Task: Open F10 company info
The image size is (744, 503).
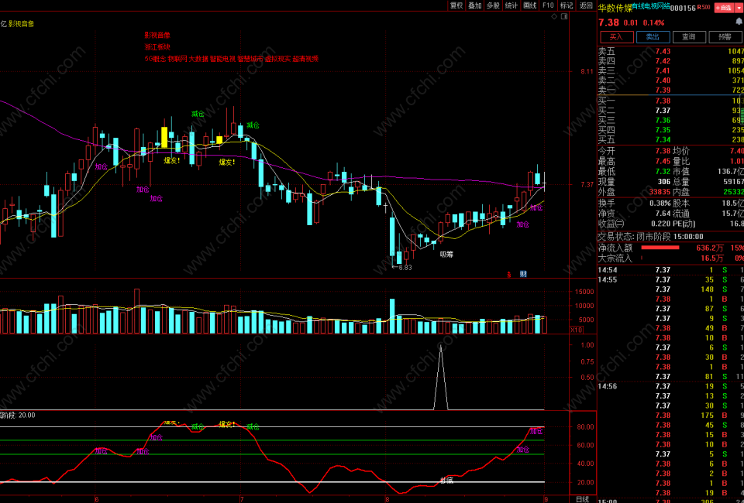Action: tap(548, 5)
